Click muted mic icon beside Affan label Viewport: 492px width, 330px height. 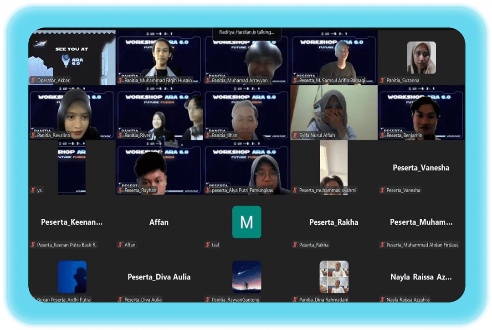pyautogui.click(x=120, y=245)
